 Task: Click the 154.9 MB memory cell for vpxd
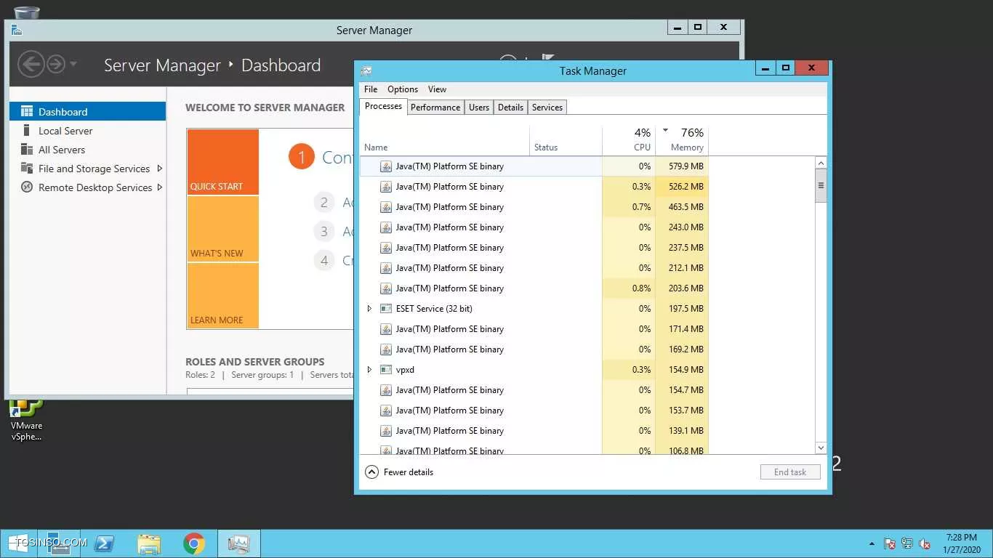pyautogui.click(x=682, y=370)
